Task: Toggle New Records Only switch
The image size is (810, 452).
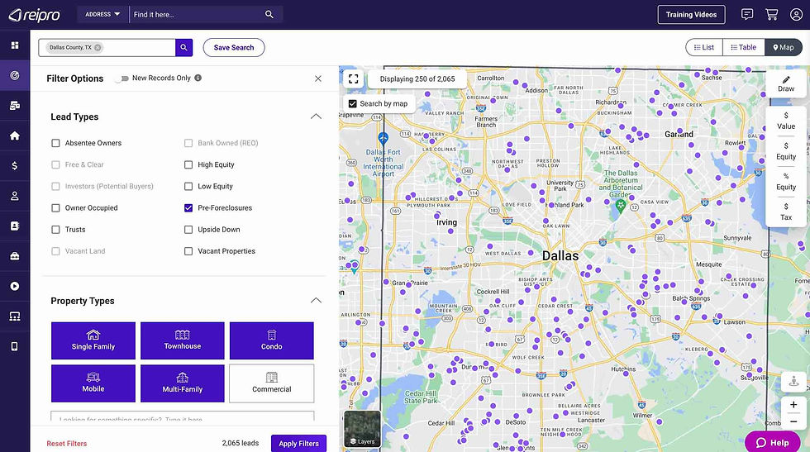Action: (122, 79)
